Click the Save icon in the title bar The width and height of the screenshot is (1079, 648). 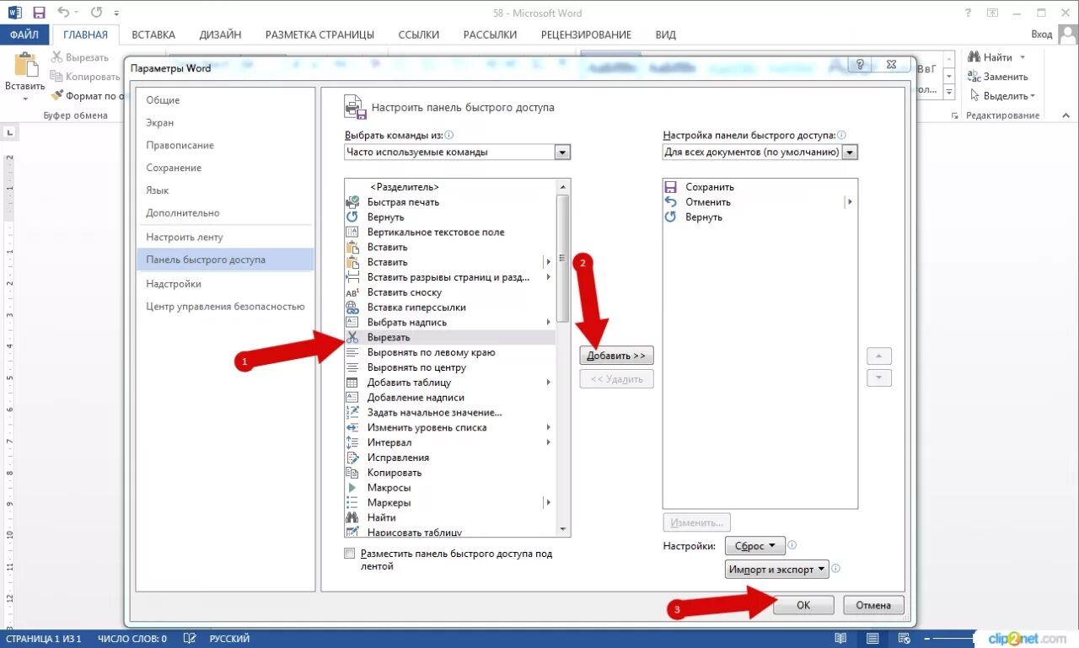pos(39,13)
